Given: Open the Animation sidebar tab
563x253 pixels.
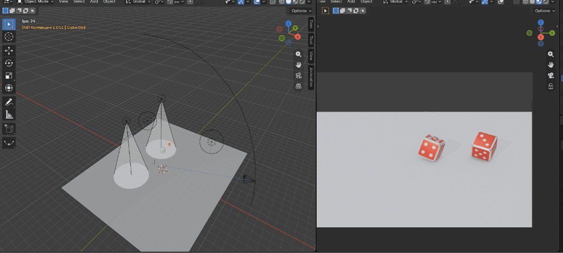Looking at the screenshot, I should (x=311, y=78).
